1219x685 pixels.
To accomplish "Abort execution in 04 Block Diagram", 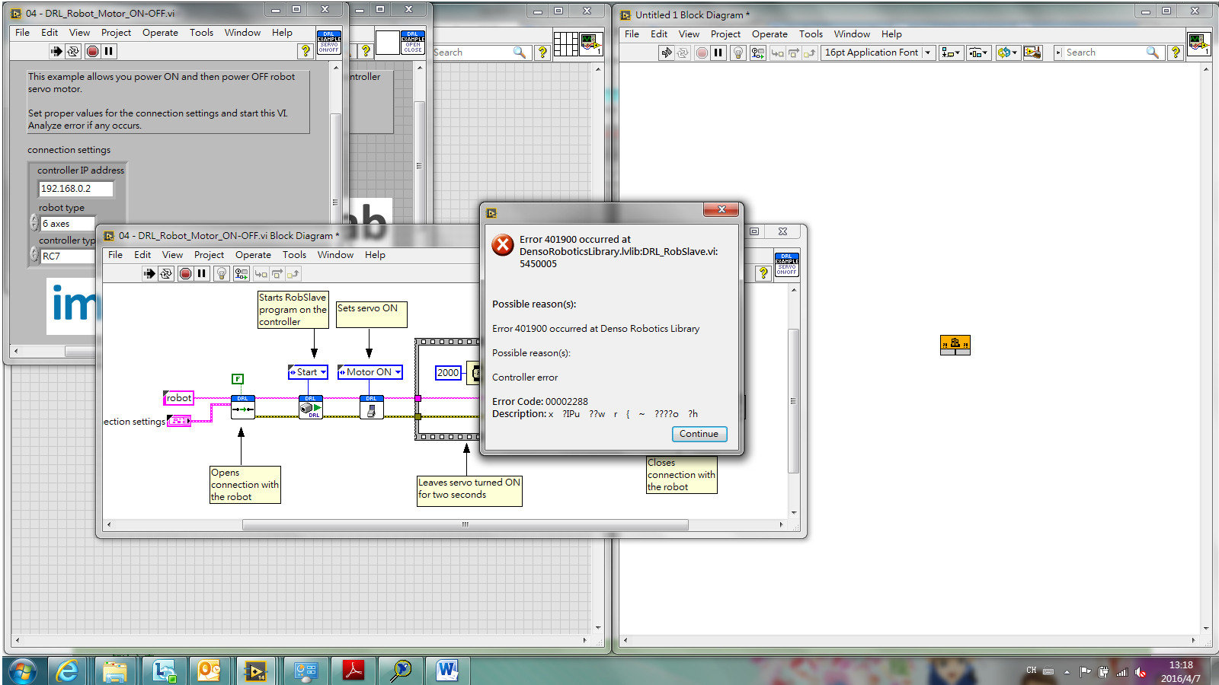I will point(185,273).
